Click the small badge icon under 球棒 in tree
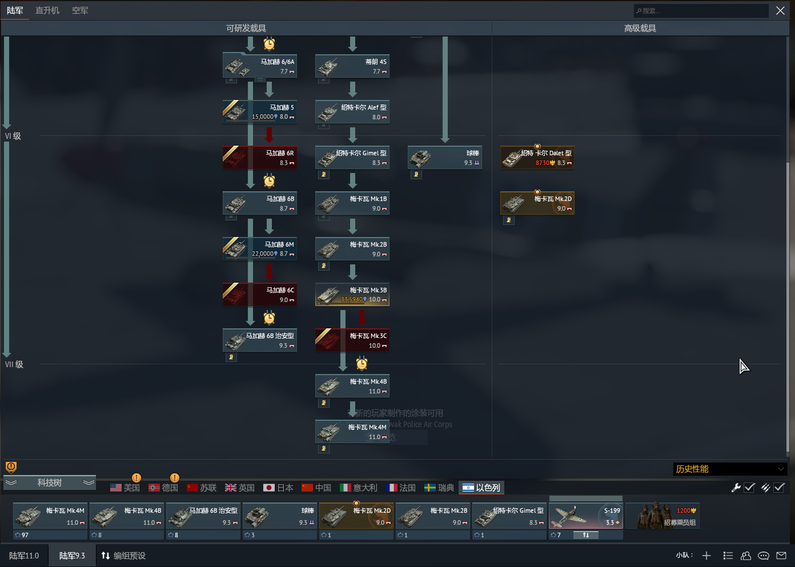The image size is (795, 567). click(416, 174)
